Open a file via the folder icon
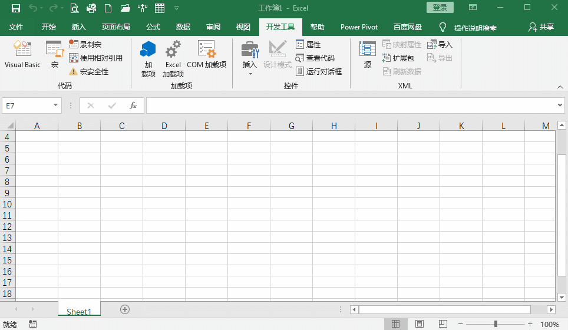 (x=125, y=8)
